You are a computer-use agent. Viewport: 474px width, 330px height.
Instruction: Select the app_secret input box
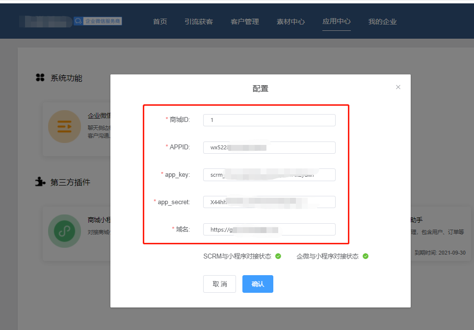coord(269,202)
